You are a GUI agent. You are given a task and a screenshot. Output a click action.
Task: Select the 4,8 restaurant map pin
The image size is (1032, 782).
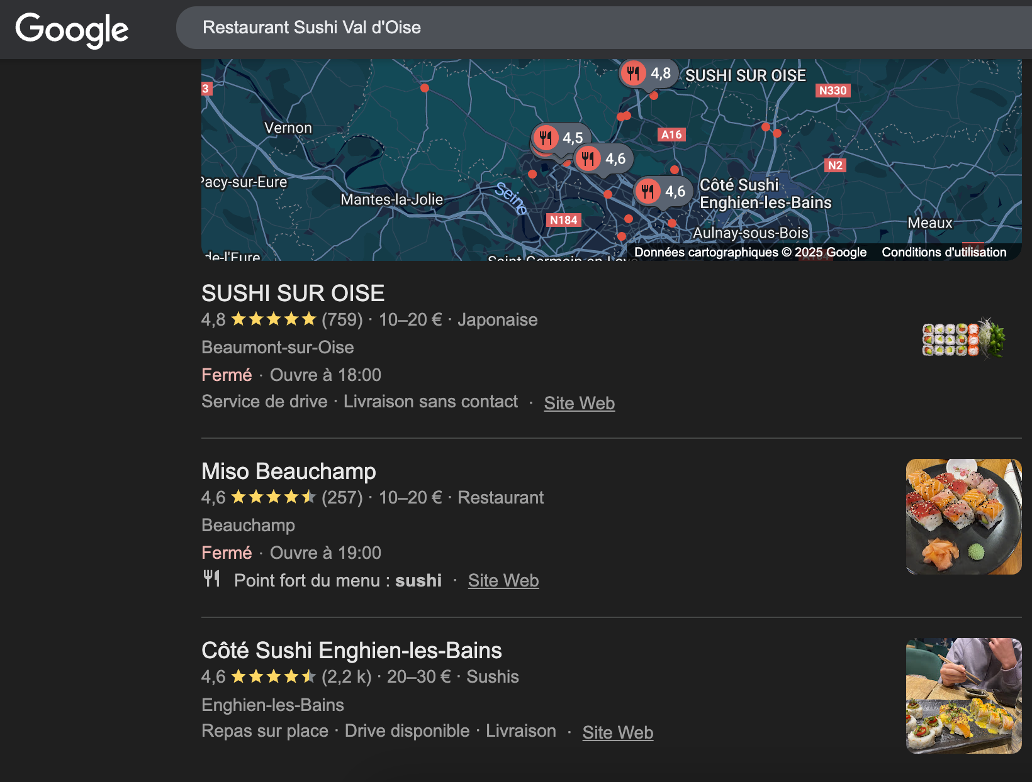[x=648, y=74]
